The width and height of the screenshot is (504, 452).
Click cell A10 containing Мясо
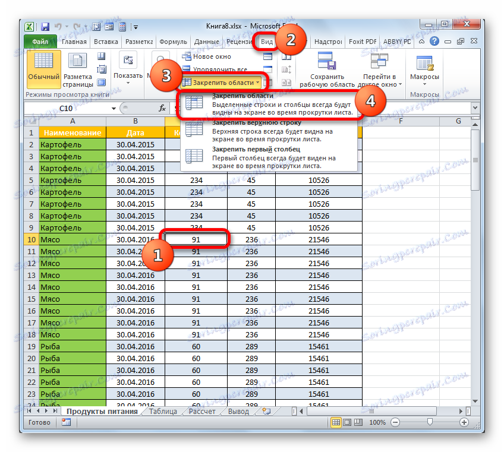click(x=73, y=239)
